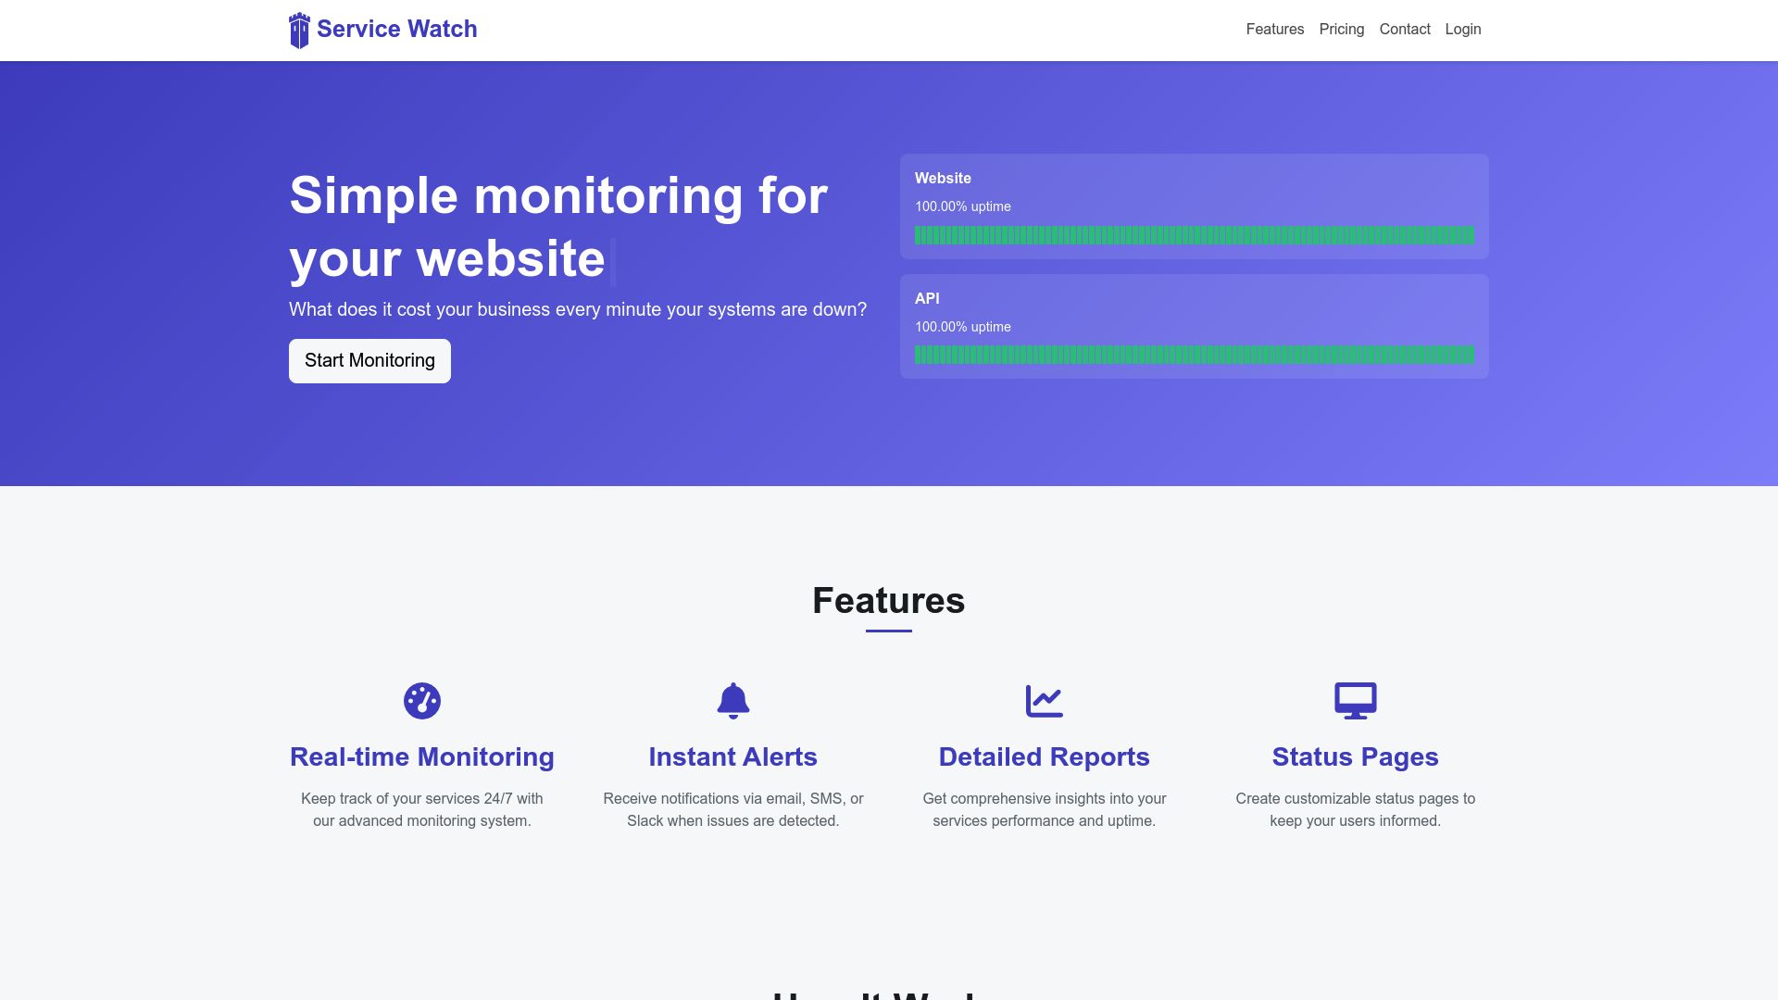This screenshot has width=1778, height=1000.
Task: Click the green uptime bar in the API card
Action: click(1193, 354)
